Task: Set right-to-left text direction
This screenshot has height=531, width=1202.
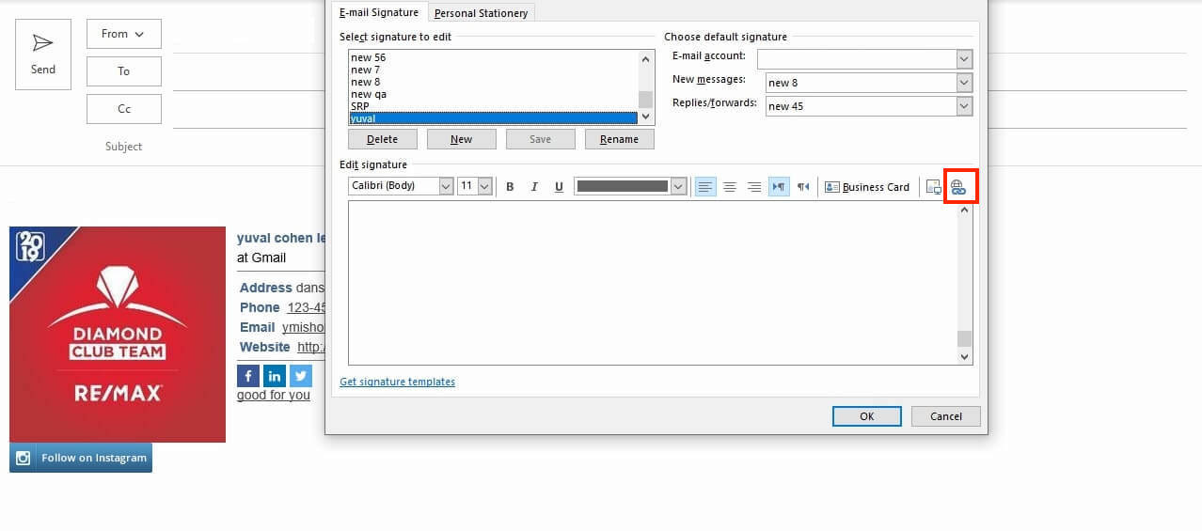Action: pyautogui.click(x=803, y=187)
